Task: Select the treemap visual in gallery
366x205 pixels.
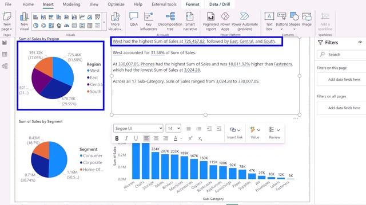Action: (x=51, y=26)
